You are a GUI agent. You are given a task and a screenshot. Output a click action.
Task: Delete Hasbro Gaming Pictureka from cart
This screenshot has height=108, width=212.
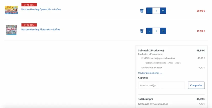(142, 31)
